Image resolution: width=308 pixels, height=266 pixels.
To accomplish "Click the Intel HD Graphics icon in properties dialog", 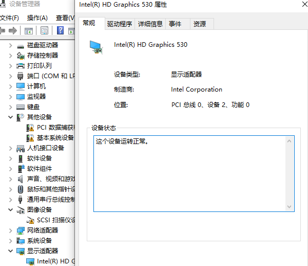I will click(x=96, y=47).
